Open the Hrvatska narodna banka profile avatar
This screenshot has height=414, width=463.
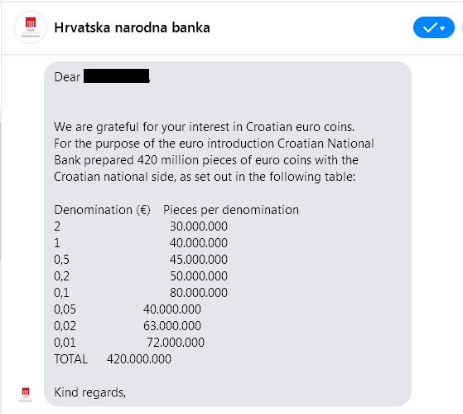coord(31,27)
